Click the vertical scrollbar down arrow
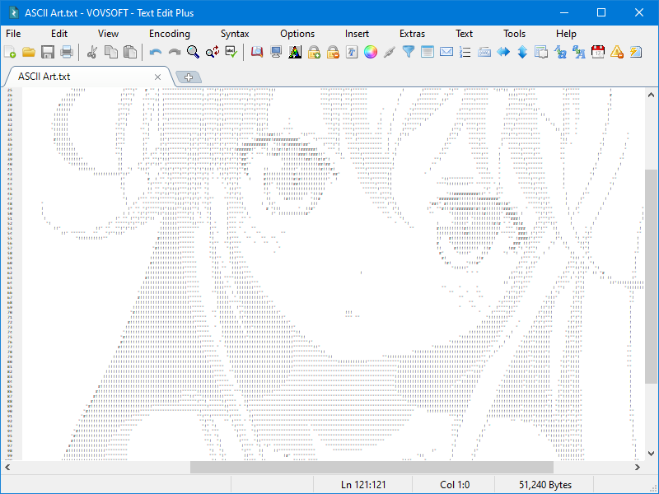The height and width of the screenshot is (494, 659). 651,454
